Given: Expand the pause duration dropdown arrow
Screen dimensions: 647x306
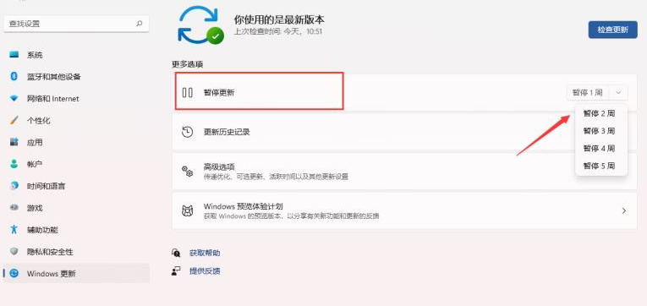Looking at the screenshot, I should 618,93.
